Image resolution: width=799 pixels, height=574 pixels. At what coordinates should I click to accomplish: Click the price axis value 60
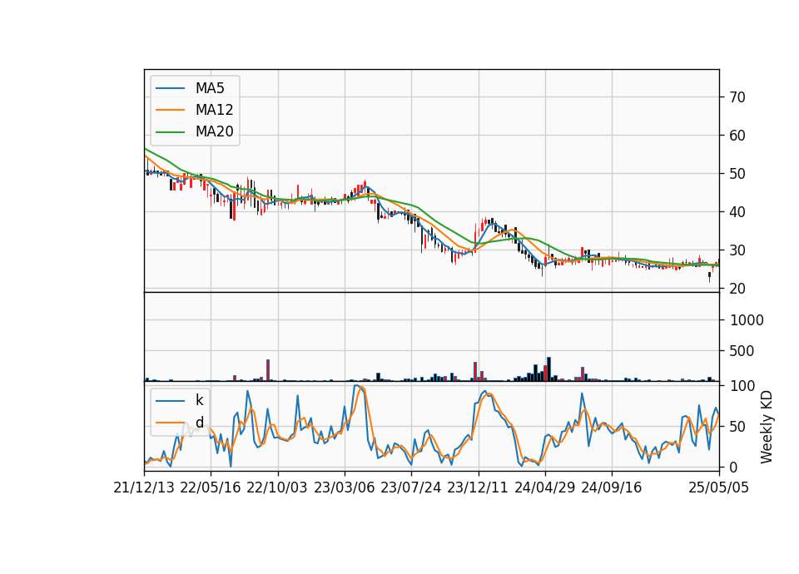tap(737, 136)
